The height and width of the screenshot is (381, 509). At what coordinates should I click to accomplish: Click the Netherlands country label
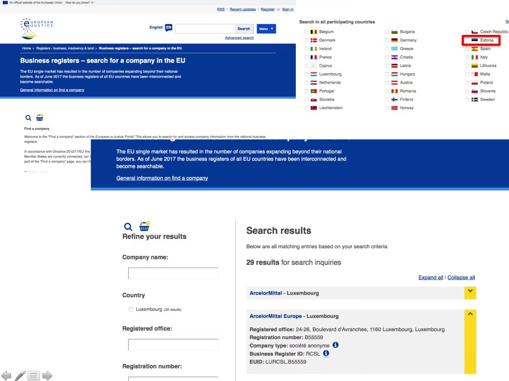tap(330, 82)
